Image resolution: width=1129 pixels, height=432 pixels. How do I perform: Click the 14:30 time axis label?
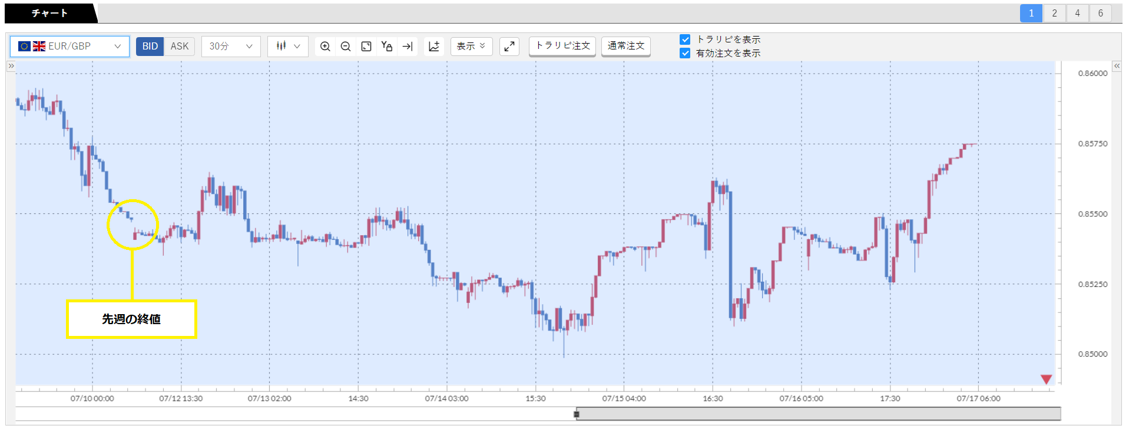pos(358,398)
